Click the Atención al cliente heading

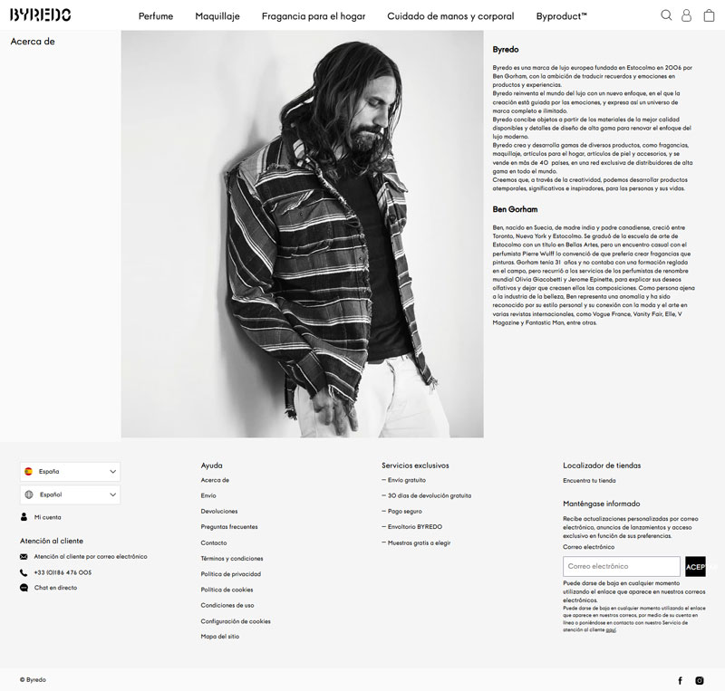(x=52, y=541)
